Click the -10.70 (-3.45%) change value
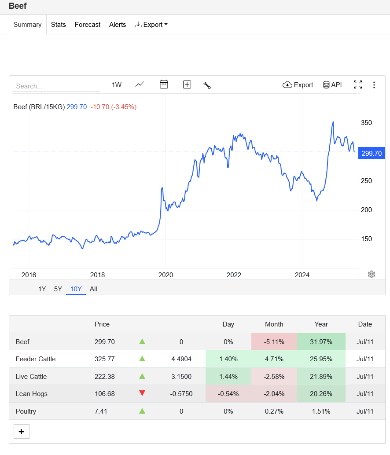Viewport: 390px width, 455px height. 114,107
